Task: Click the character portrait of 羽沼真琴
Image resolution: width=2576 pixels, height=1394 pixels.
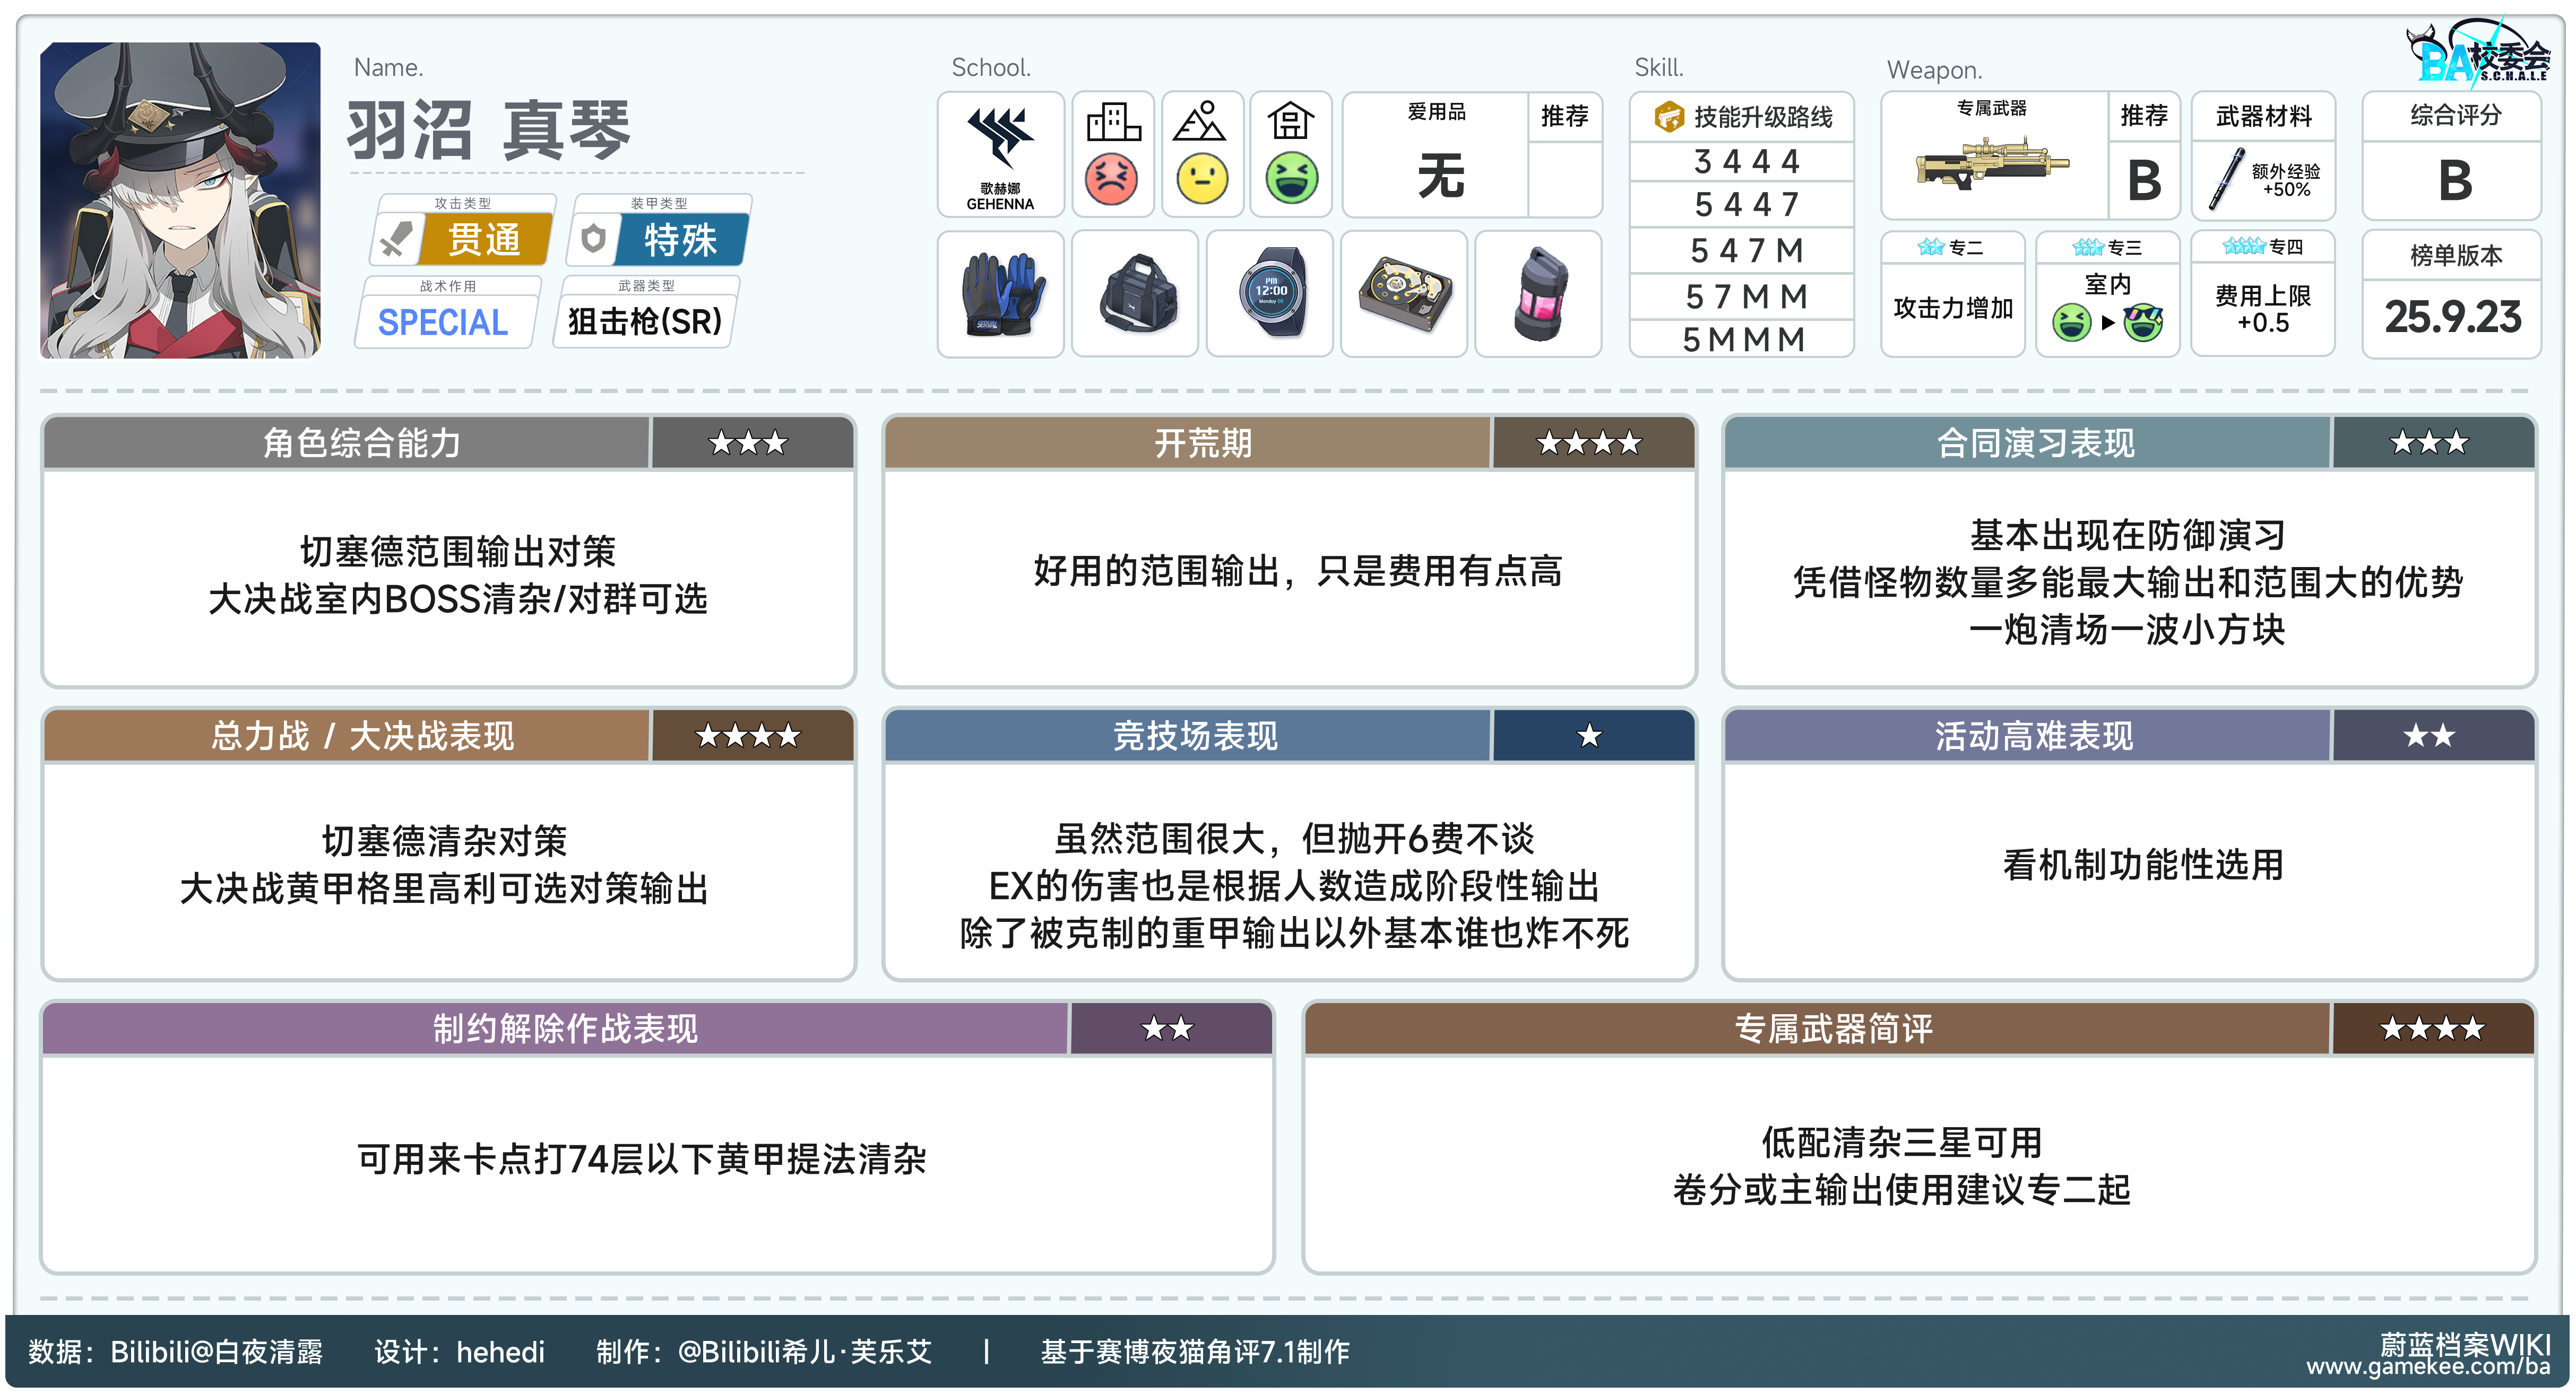Action: (x=181, y=200)
